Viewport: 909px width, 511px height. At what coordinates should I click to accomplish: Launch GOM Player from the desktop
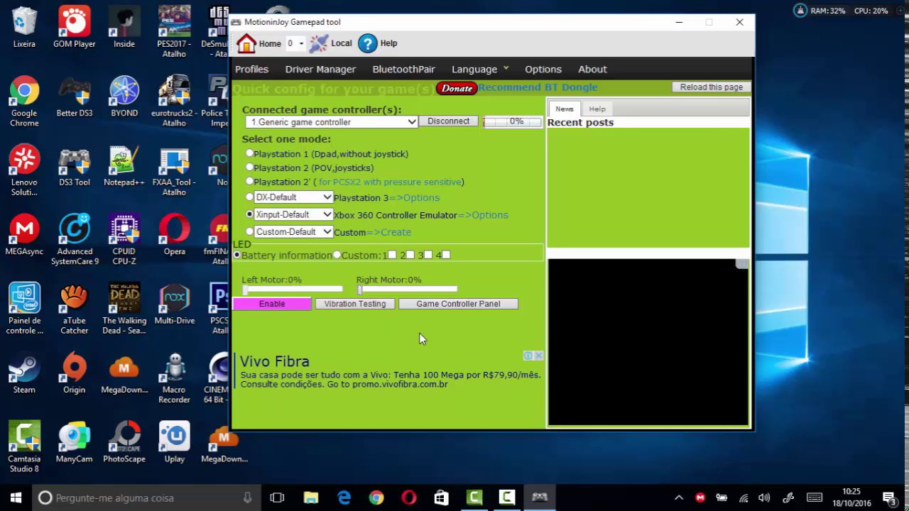(74, 27)
